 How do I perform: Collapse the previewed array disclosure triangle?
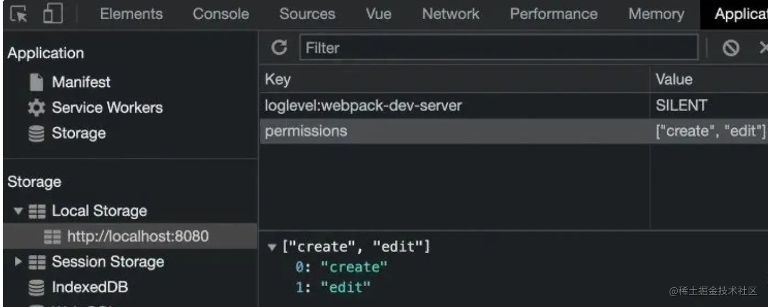pyautogui.click(x=271, y=247)
